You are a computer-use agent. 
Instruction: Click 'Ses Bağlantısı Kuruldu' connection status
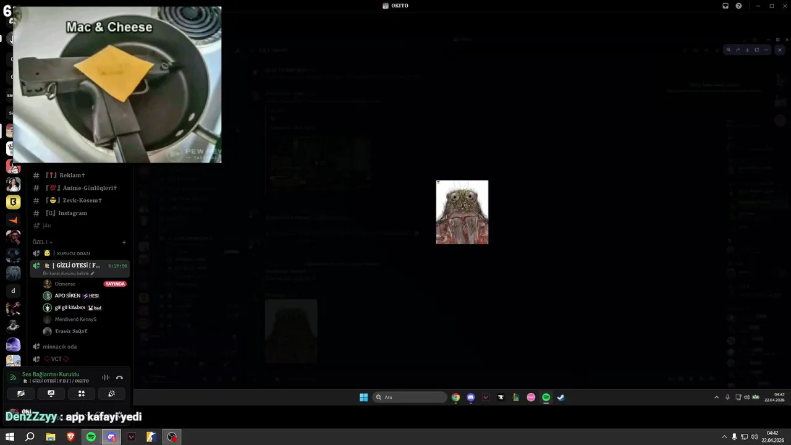click(51, 374)
